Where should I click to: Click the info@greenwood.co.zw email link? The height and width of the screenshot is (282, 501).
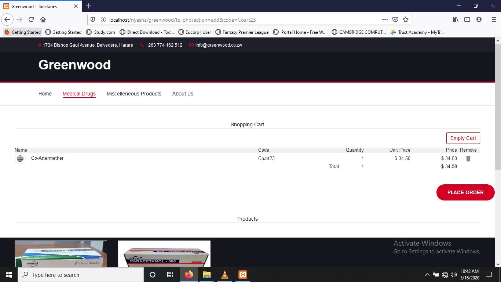tap(219, 45)
